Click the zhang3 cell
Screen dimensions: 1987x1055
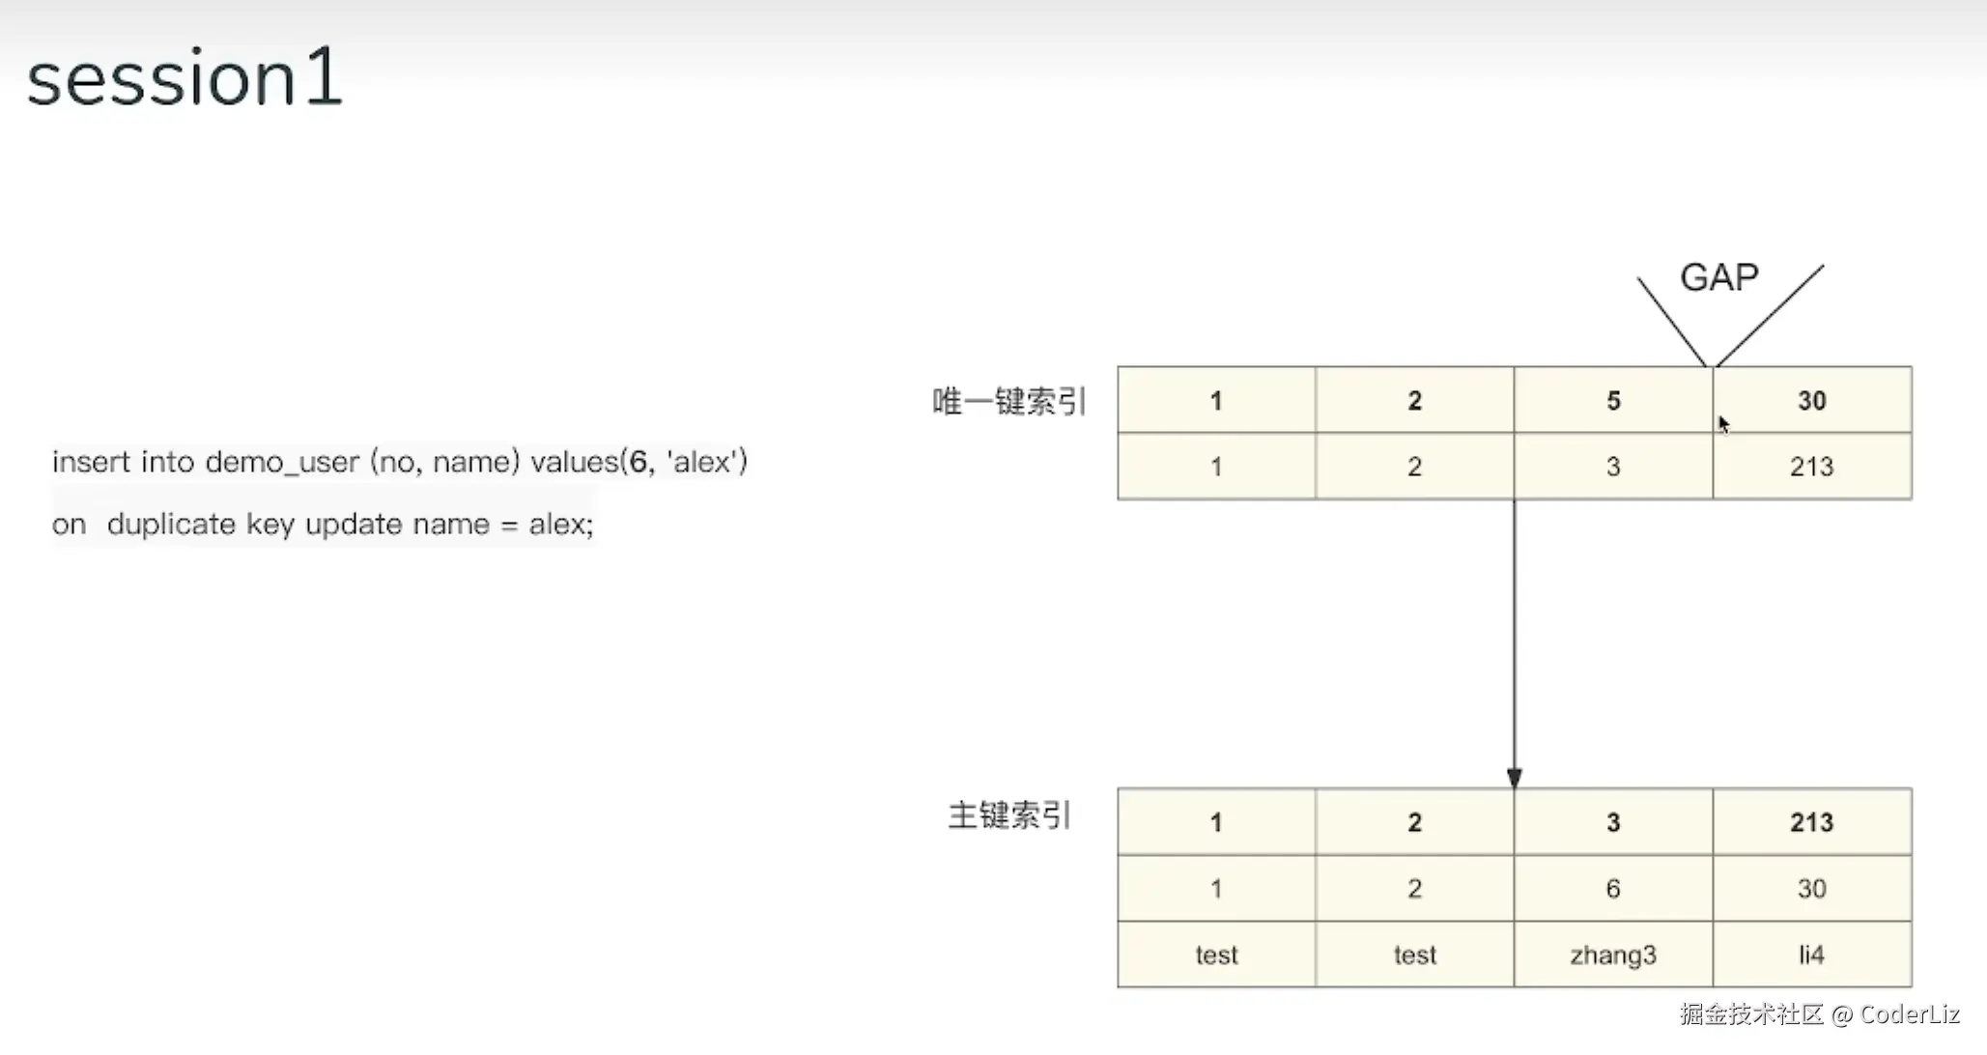tap(1612, 955)
